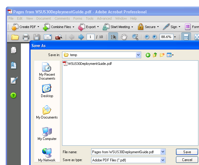Open the Document menu
The width and height of the screenshot is (199, 165).
pos(44,18)
